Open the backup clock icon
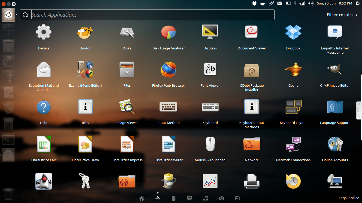Screen dimensions: 362x203 (x=293, y=181)
